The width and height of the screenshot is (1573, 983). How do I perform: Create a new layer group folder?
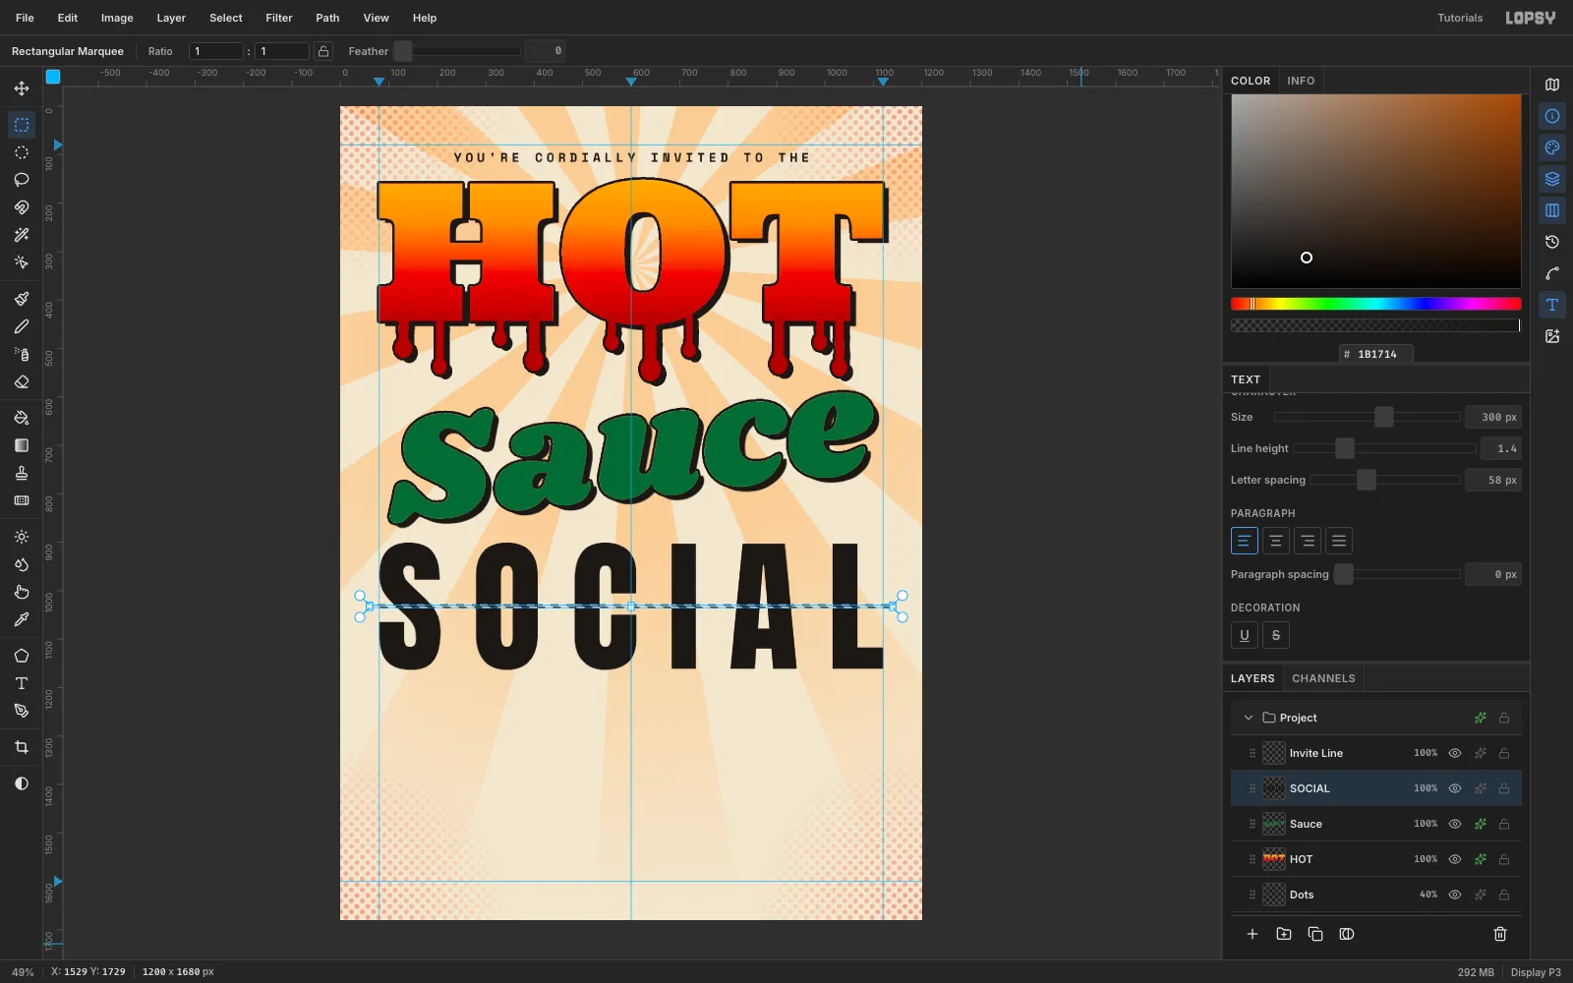click(x=1284, y=934)
